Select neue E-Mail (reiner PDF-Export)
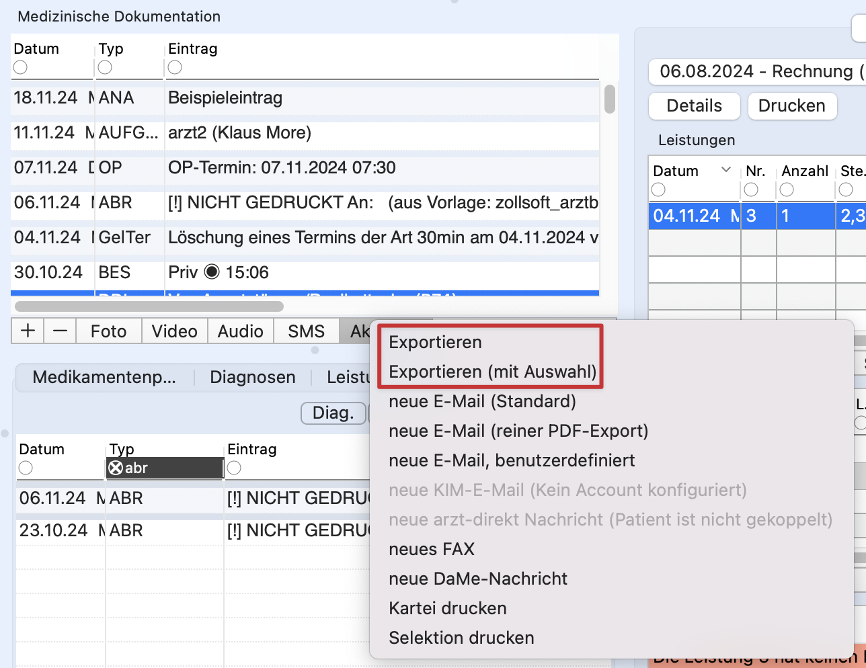This screenshot has width=866, height=668. (x=518, y=431)
